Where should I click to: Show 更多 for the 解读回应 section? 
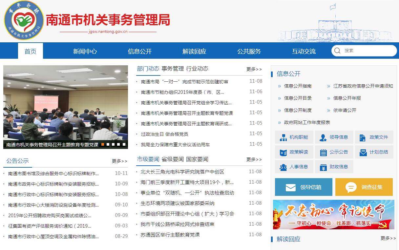click(x=388, y=239)
